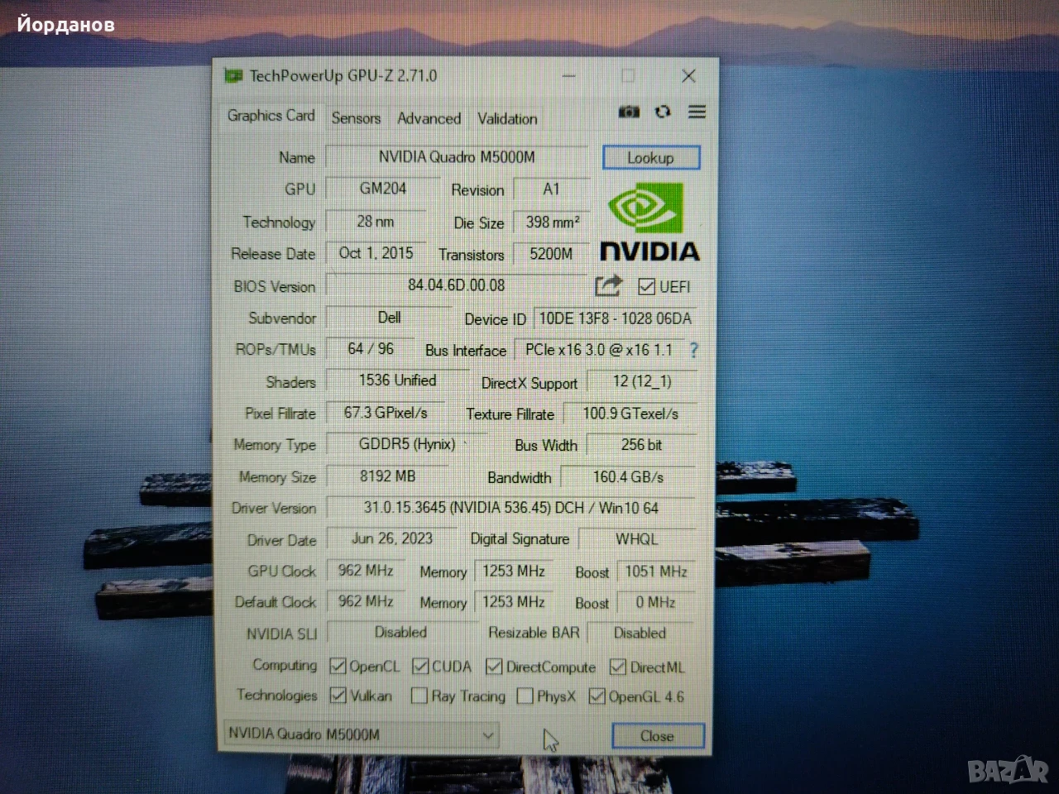Click the Lookup button
Image resolution: width=1059 pixels, height=794 pixels.
pyautogui.click(x=651, y=158)
